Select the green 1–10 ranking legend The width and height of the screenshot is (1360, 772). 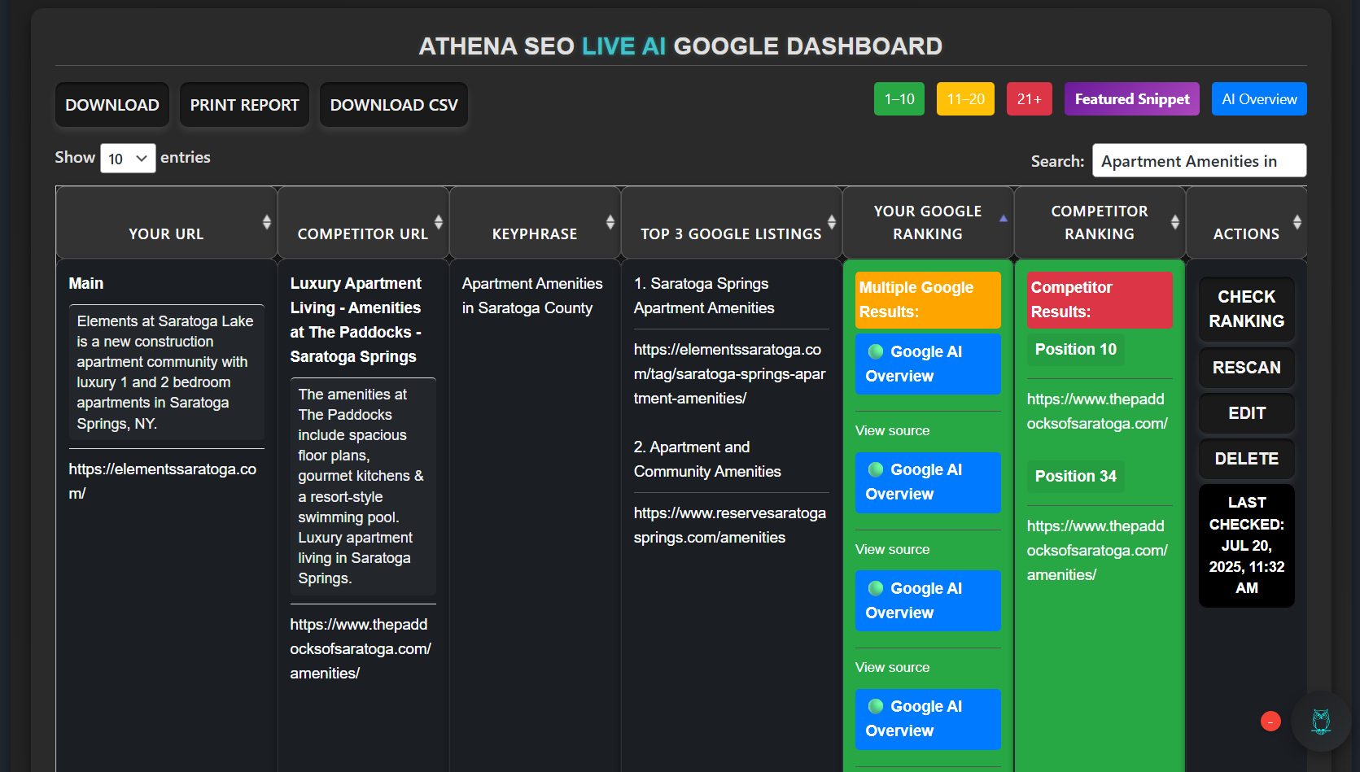coord(899,99)
